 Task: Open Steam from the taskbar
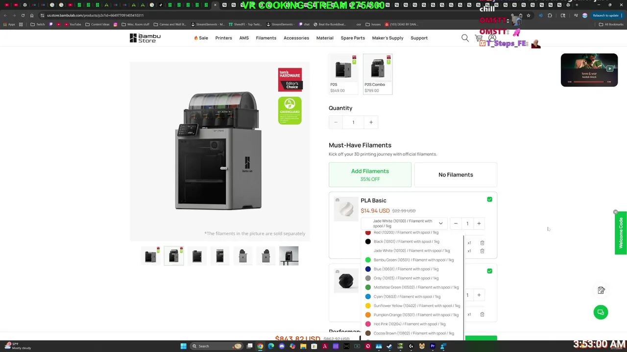click(389, 346)
